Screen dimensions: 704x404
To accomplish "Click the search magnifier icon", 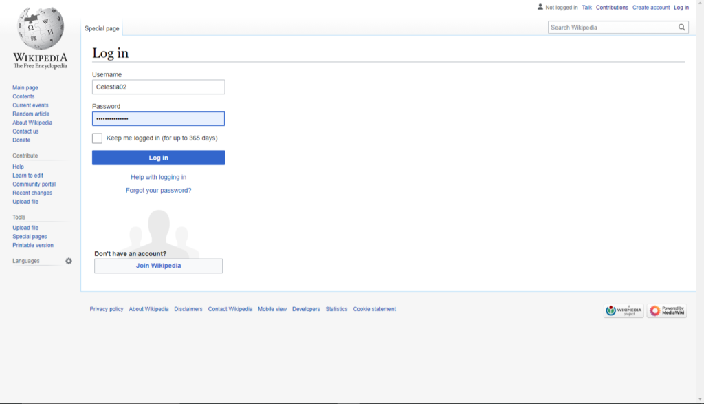I will (681, 28).
